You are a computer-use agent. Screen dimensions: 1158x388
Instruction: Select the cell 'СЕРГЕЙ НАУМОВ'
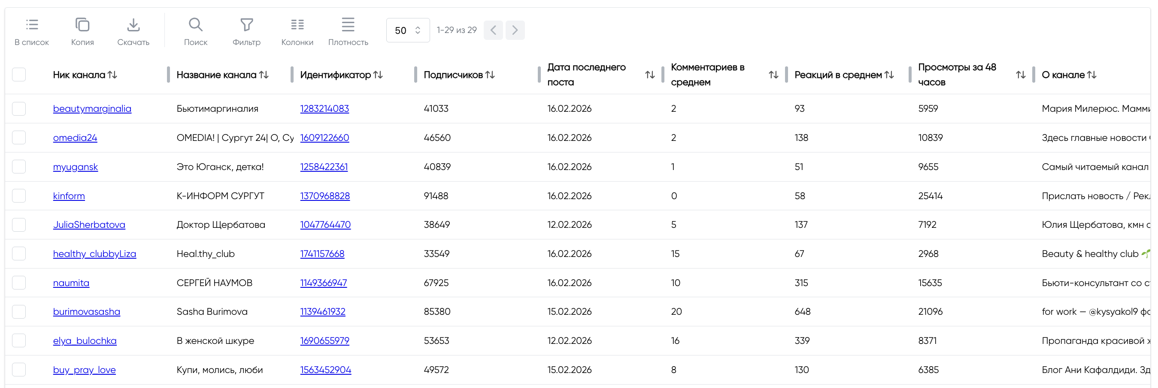pos(215,283)
